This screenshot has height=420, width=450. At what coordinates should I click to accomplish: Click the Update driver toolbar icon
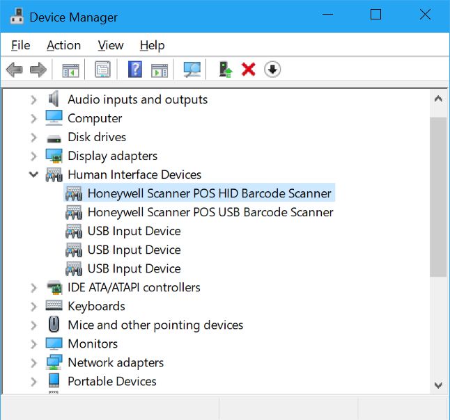click(x=226, y=70)
